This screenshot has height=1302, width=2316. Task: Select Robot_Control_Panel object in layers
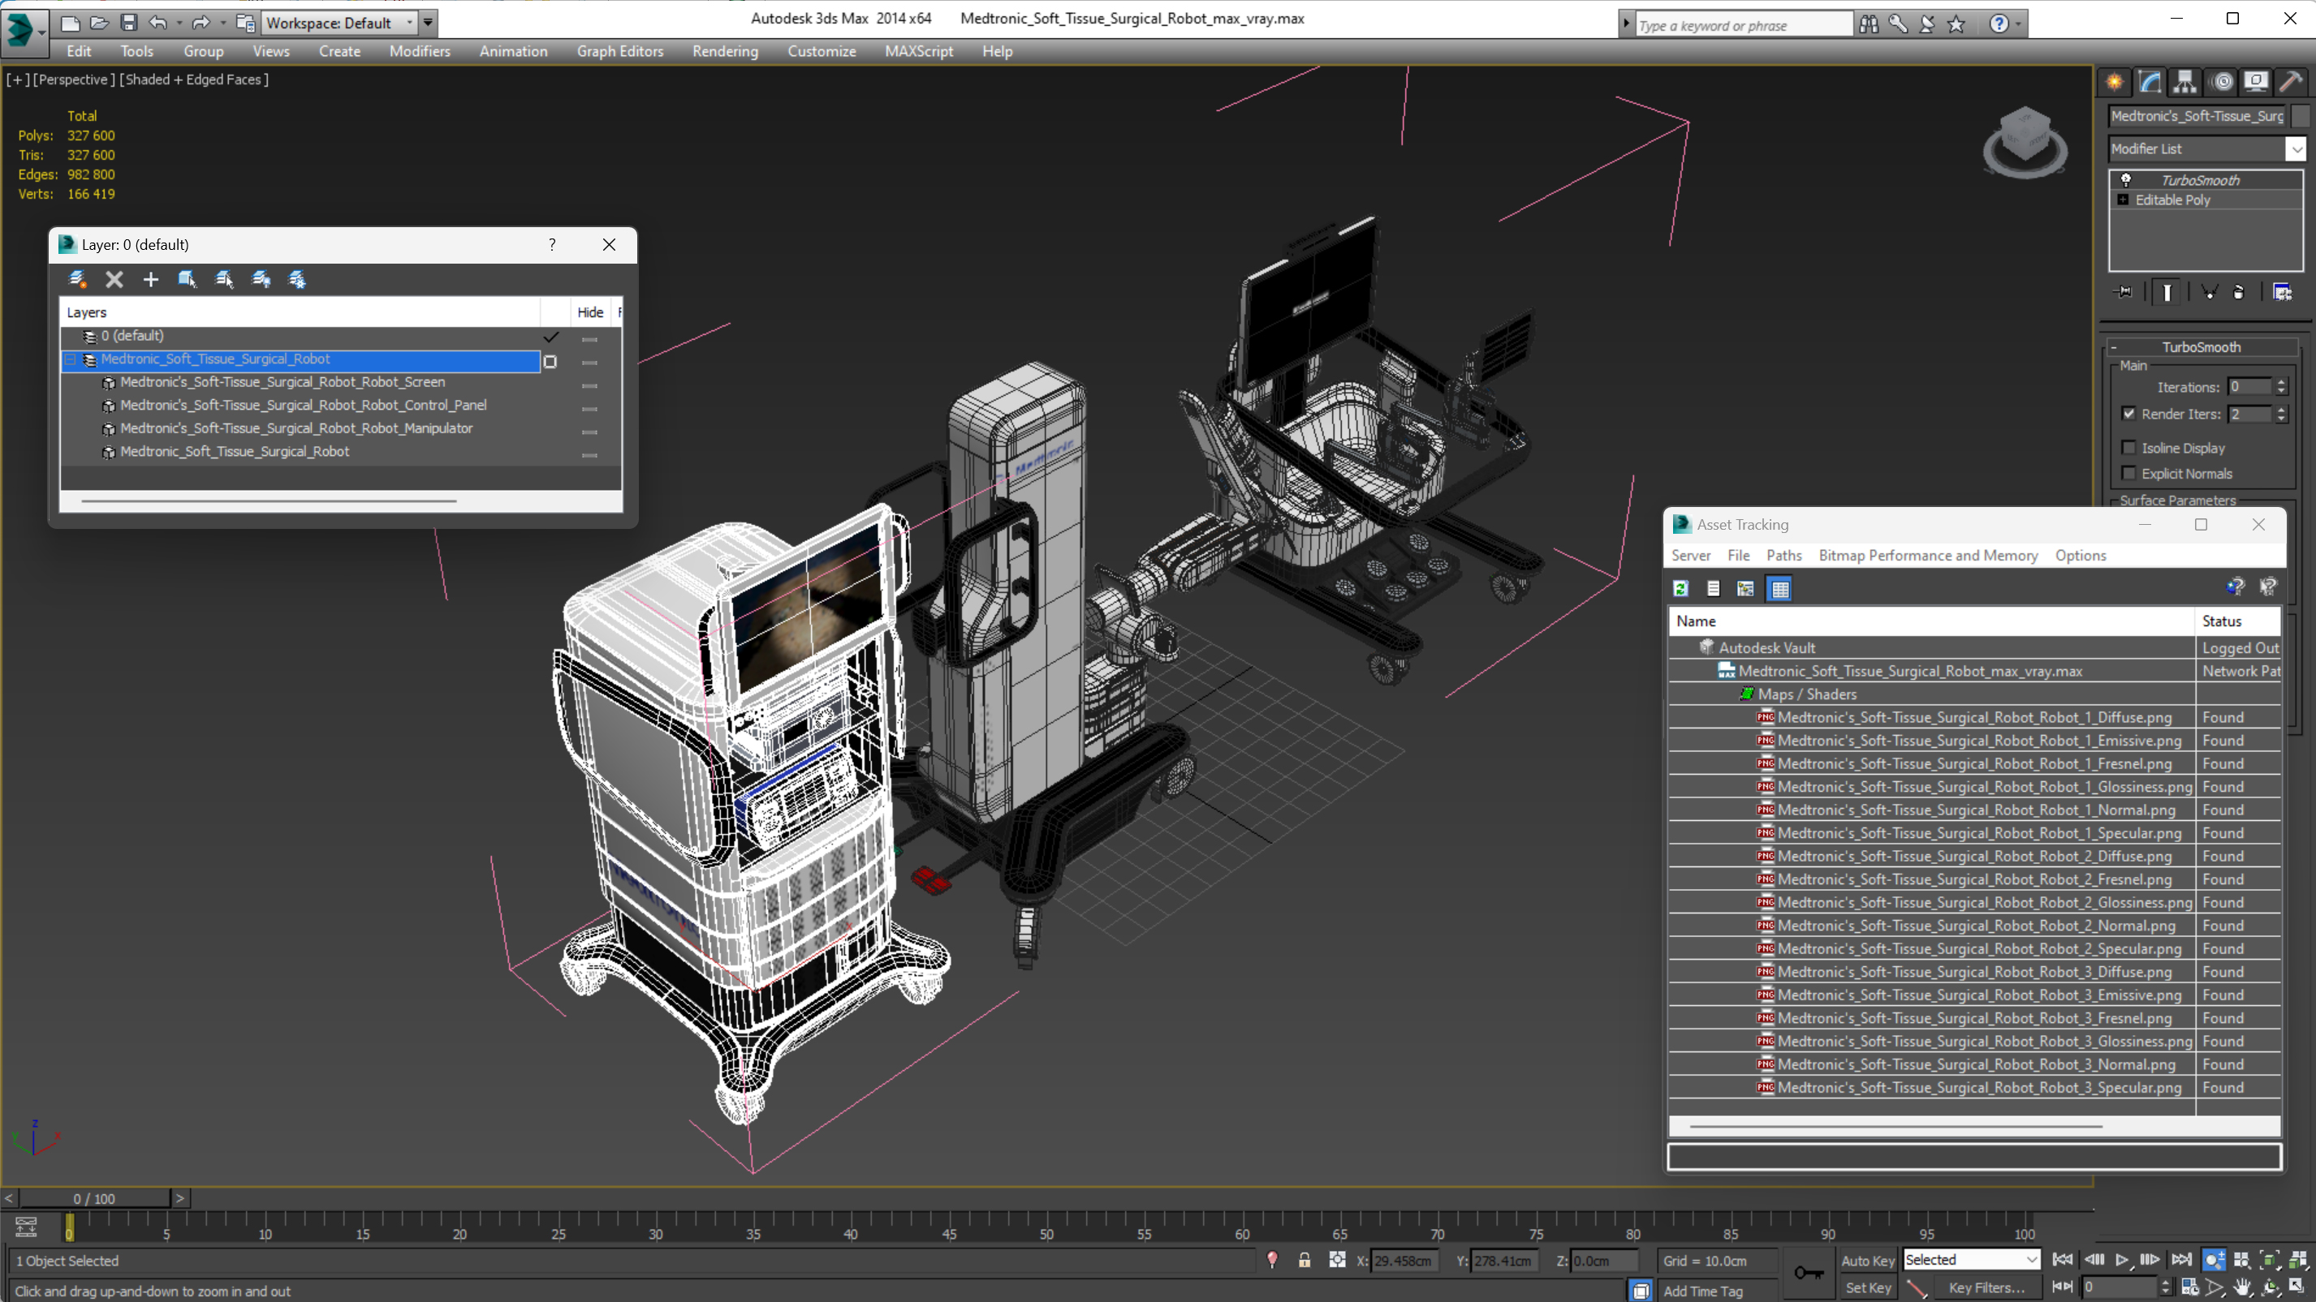point(303,406)
